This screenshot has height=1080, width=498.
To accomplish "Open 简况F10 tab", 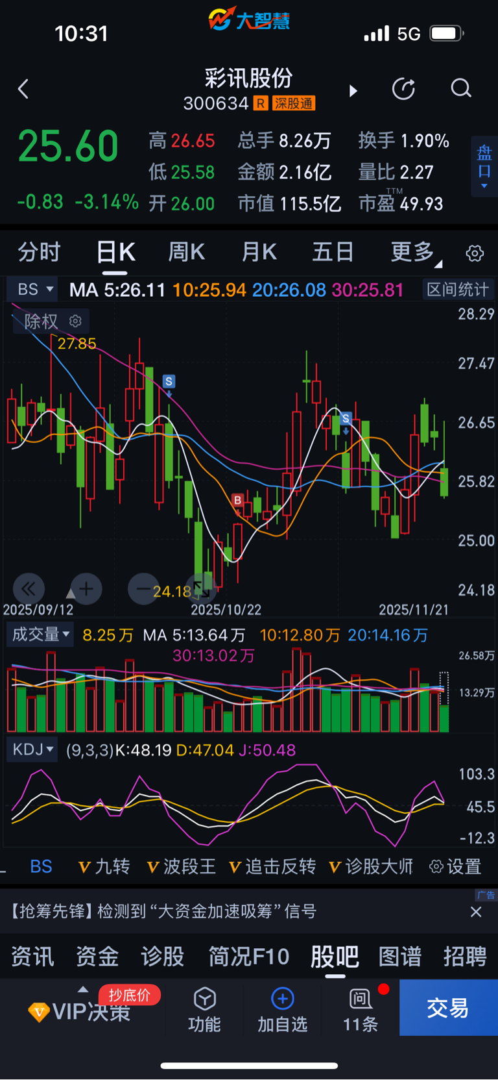I will click(249, 957).
